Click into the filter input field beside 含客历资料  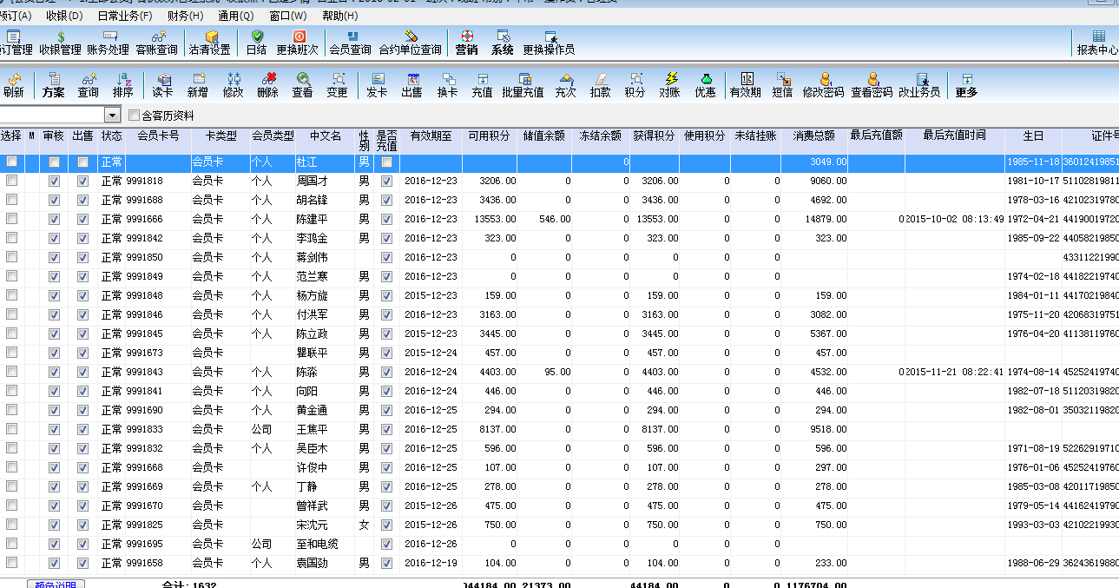pos(52,115)
